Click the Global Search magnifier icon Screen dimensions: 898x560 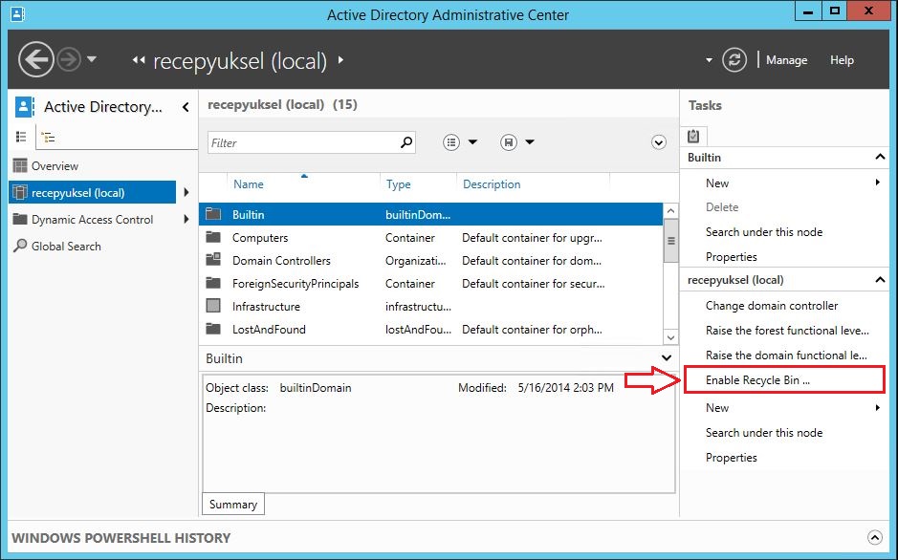click(20, 246)
